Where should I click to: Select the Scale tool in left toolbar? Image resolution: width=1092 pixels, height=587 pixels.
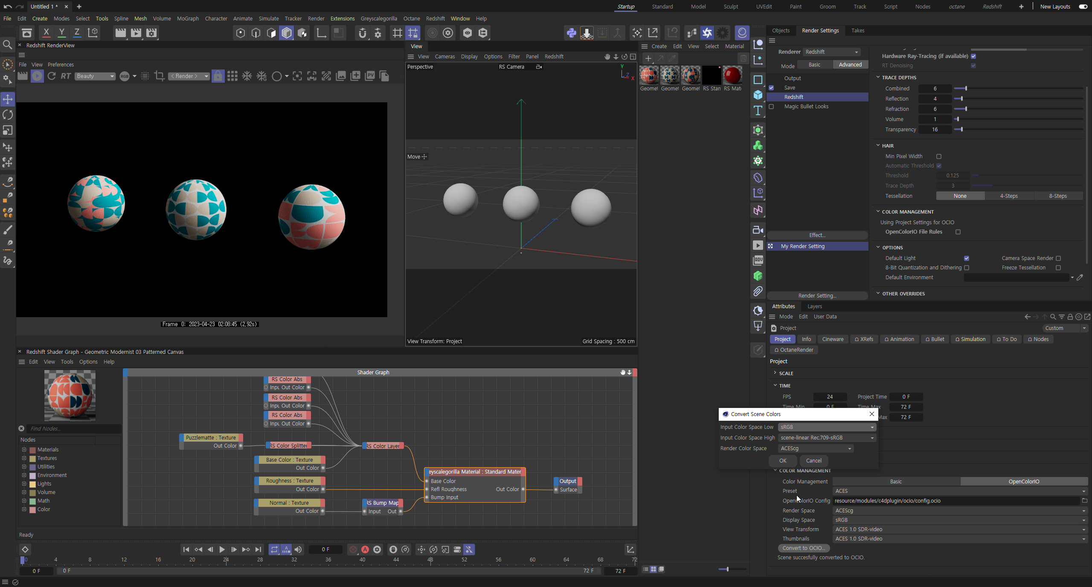pos(8,130)
